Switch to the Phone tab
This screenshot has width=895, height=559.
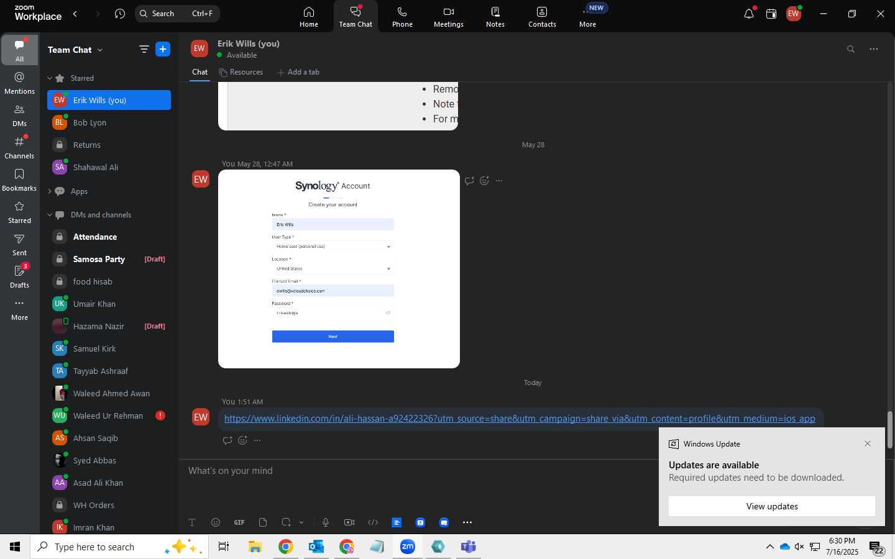(x=402, y=17)
